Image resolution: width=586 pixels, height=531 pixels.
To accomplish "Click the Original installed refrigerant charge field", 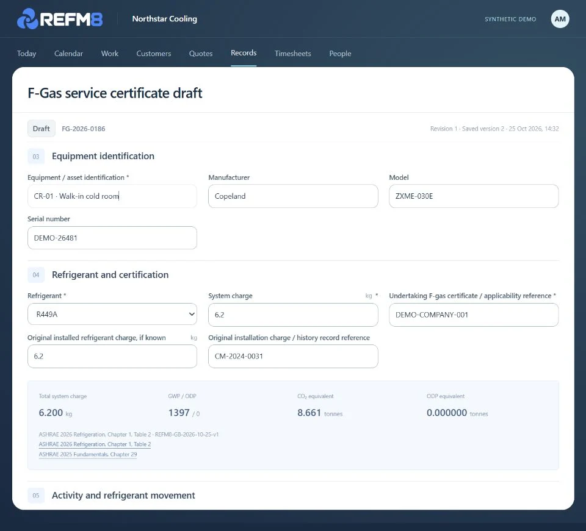I will pyautogui.click(x=112, y=356).
